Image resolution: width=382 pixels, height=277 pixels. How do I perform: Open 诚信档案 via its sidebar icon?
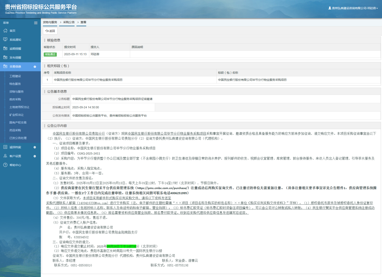[5, 147]
